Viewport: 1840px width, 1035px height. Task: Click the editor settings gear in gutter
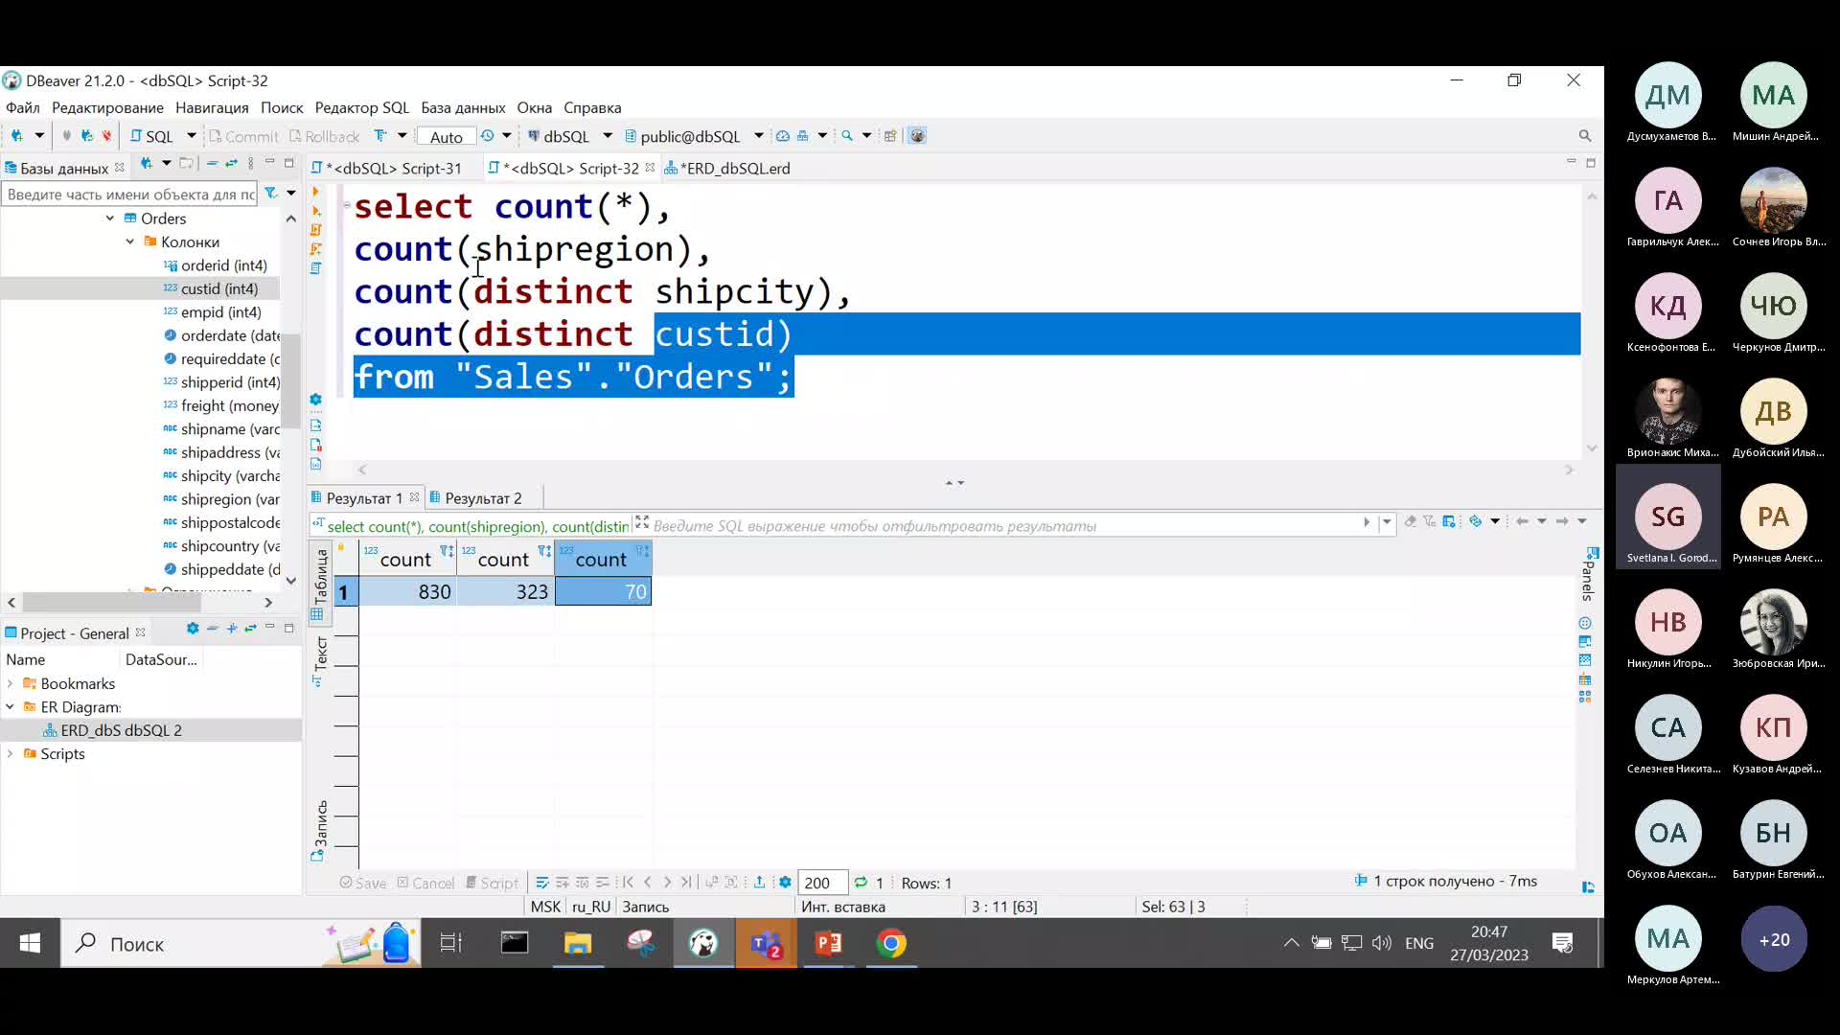[x=315, y=400]
